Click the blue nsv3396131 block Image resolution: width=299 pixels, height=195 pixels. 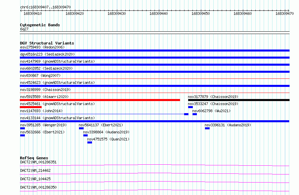click(x=207, y=128)
